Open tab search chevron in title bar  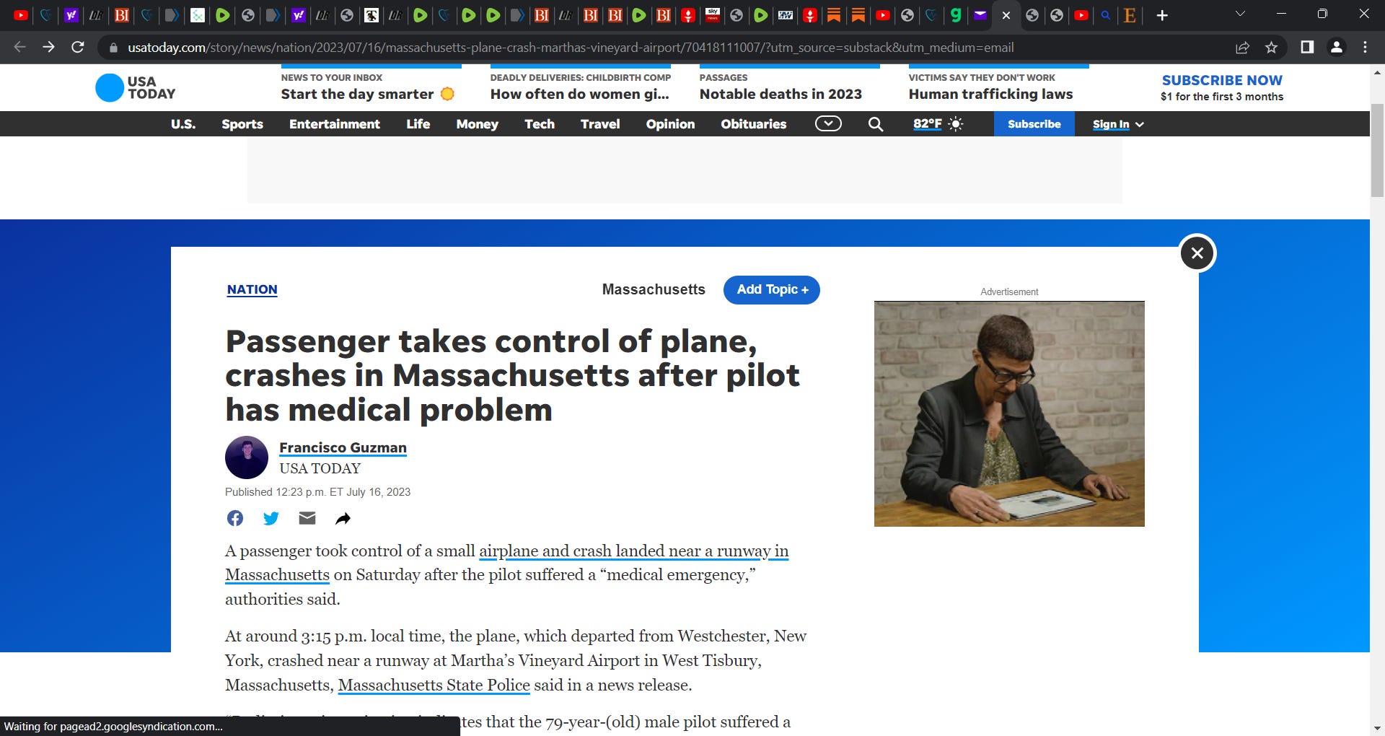[1240, 14]
